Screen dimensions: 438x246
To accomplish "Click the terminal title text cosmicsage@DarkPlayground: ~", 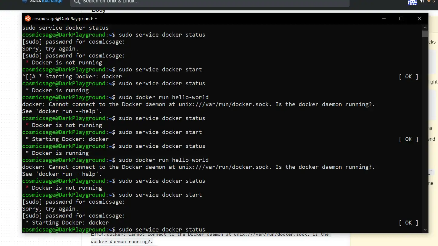I will [65, 19].
